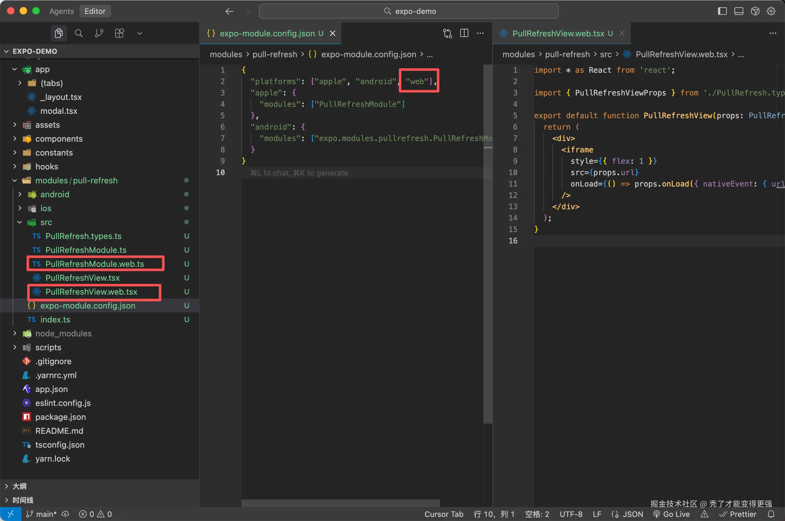Collapse the src folder
The width and height of the screenshot is (785, 521).
[x=46, y=222]
